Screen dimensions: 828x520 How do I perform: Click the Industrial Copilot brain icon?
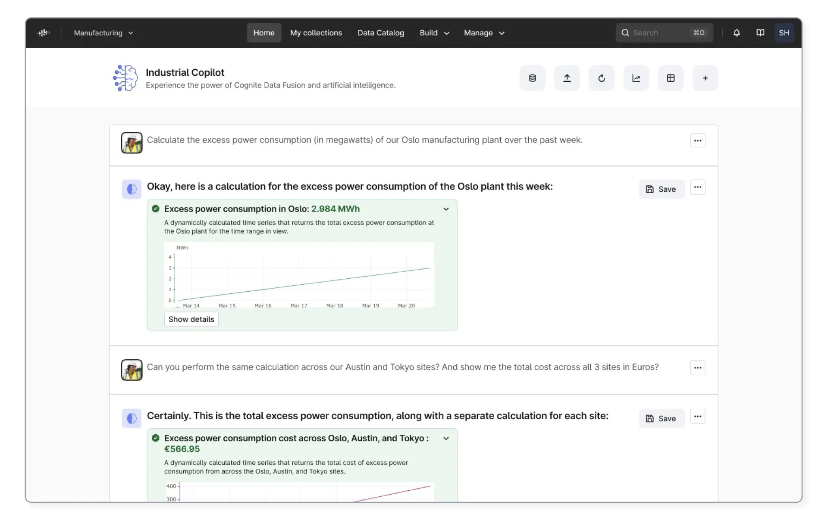[124, 77]
